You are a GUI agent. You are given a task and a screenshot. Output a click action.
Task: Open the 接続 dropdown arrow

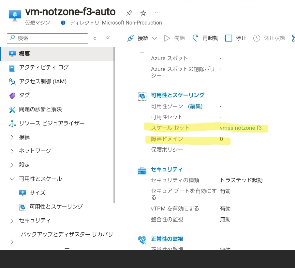click(155, 38)
